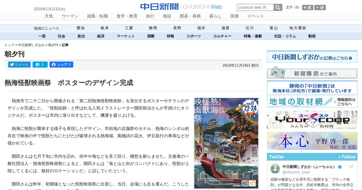
Task: Open the chunichi_tokai Twitter avatar
Action: tap(275, 169)
